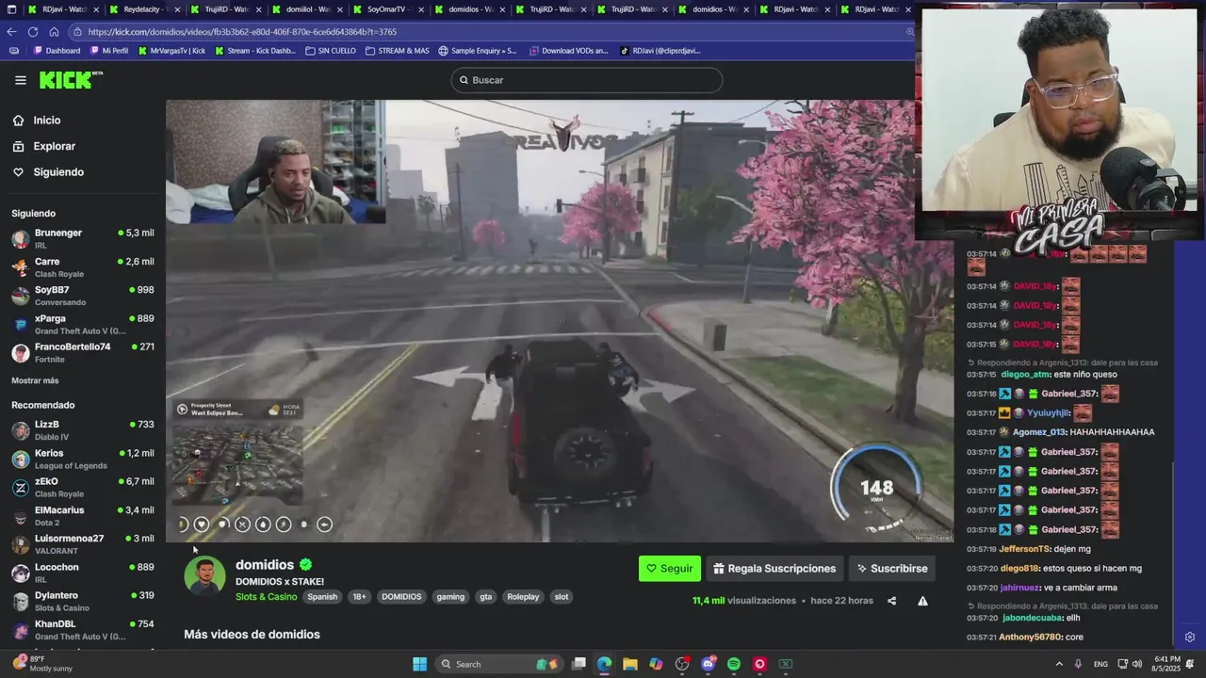This screenshot has width=1206, height=678.
Task: Open the Dashboard bookmark
Action: 57,51
